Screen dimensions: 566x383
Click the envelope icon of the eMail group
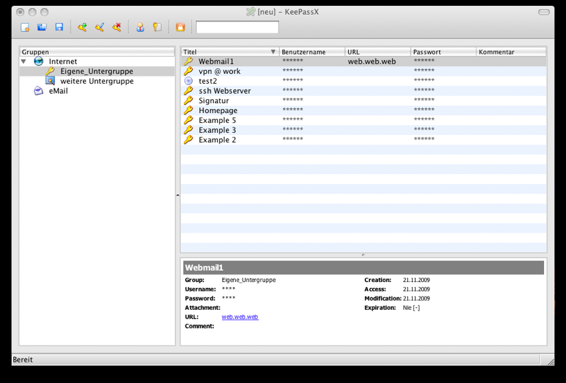click(39, 90)
